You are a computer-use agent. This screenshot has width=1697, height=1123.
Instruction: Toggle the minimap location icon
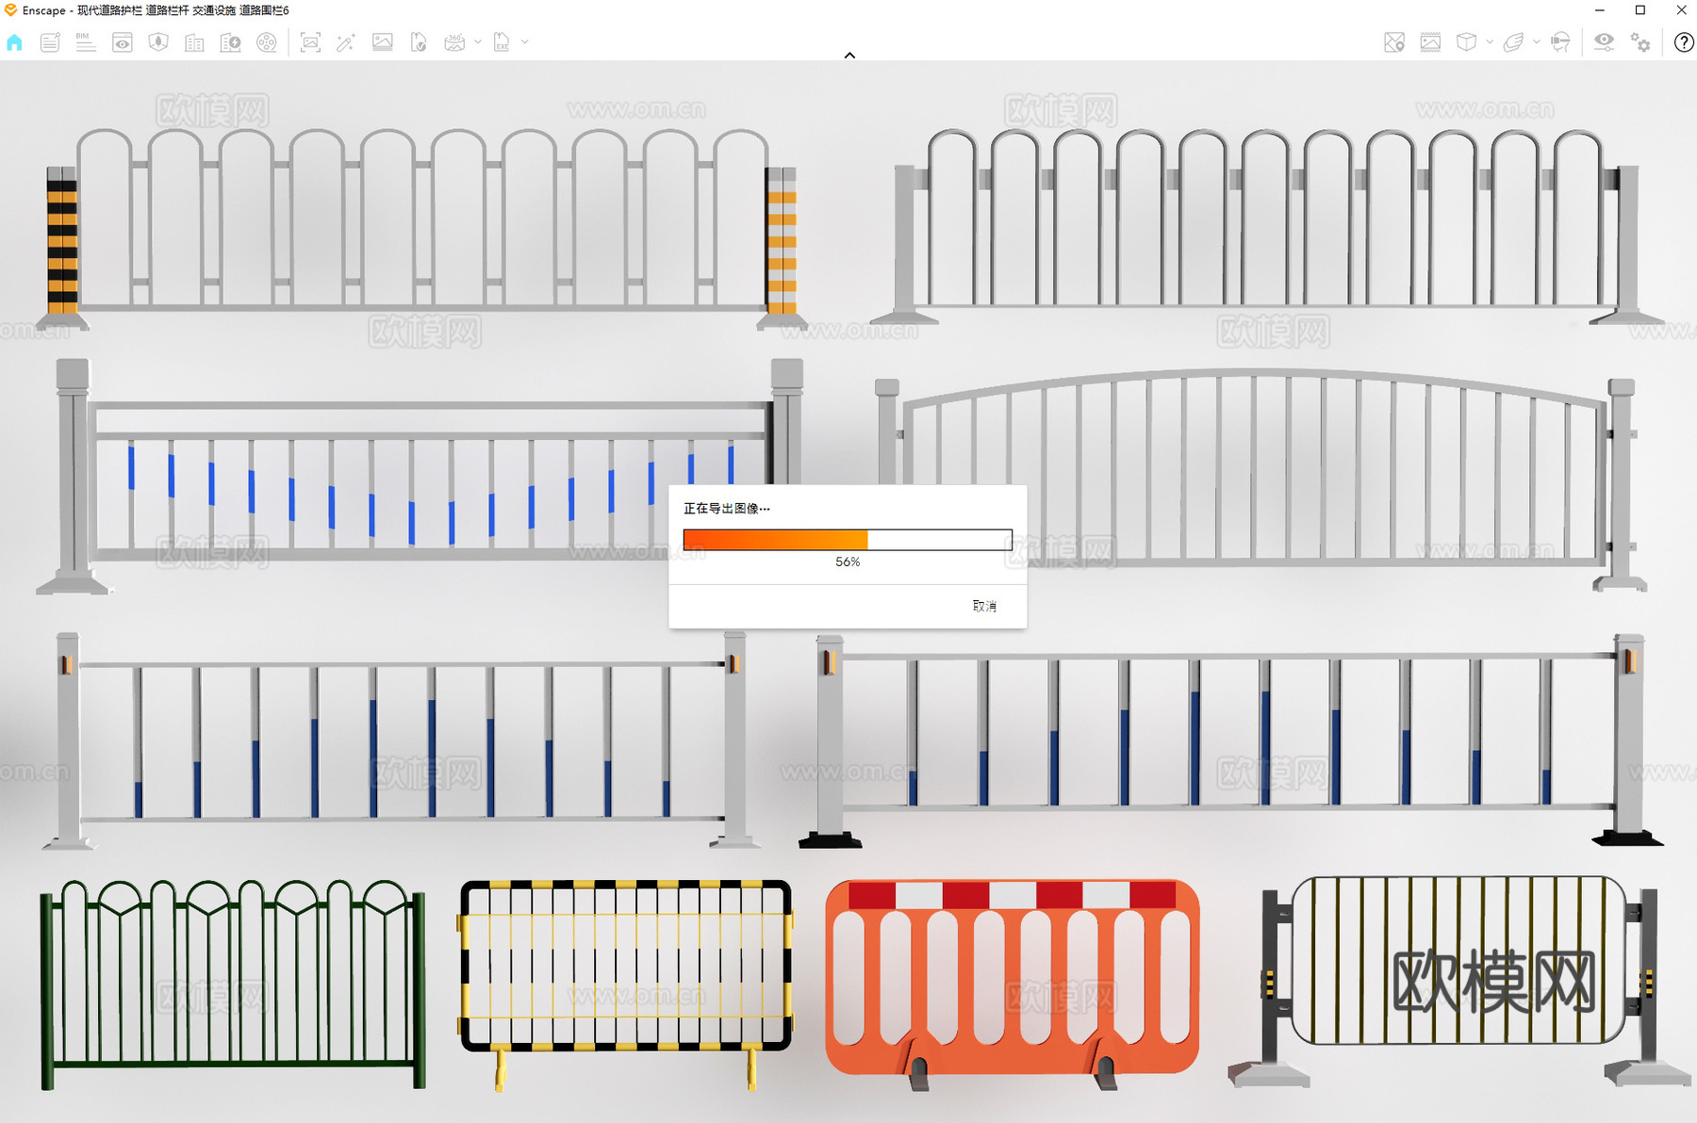coord(1394,42)
